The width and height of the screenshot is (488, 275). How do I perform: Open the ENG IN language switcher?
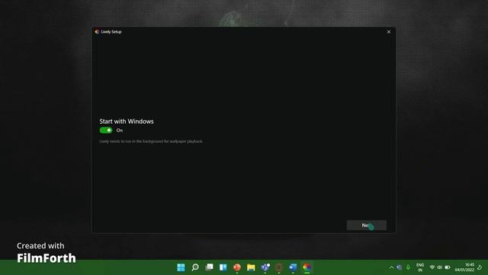[420, 267]
